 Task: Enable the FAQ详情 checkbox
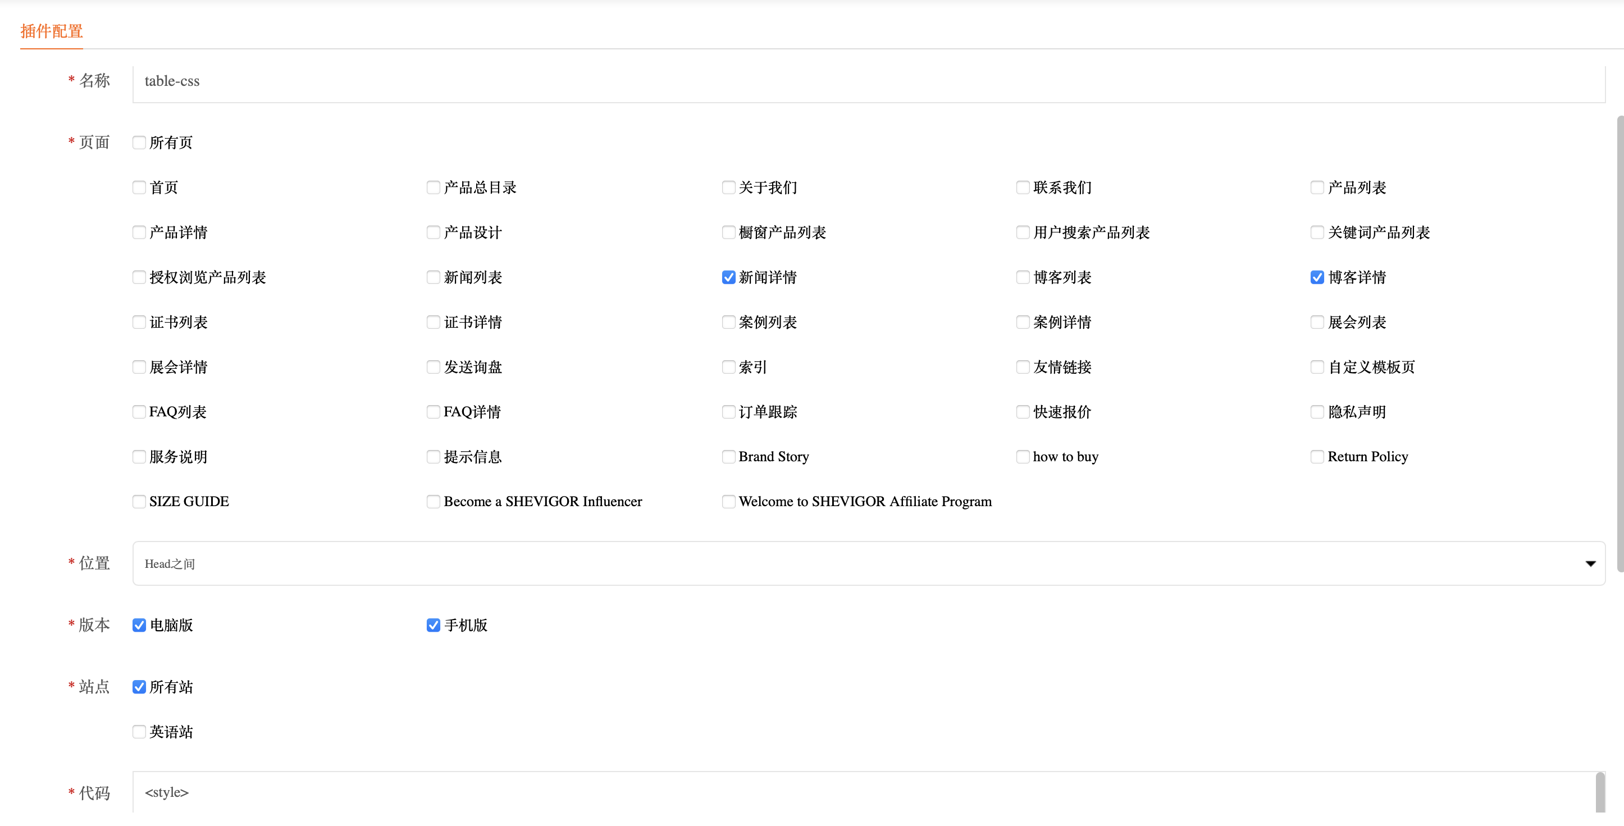coord(434,411)
